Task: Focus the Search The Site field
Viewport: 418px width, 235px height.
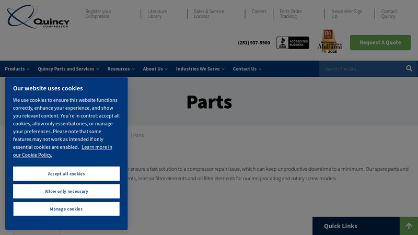Action: (x=361, y=69)
